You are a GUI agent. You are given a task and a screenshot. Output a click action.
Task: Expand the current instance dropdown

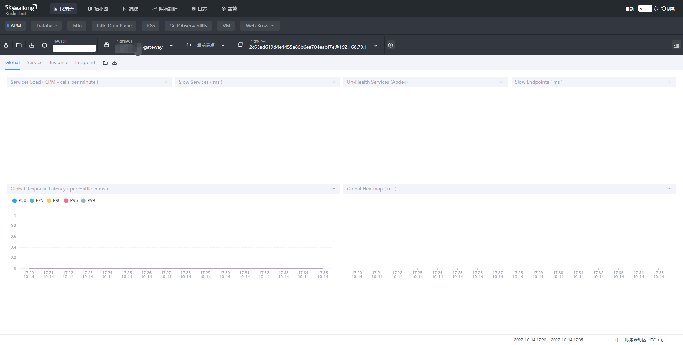coord(376,46)
